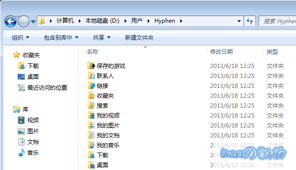
Task: Open 视频 library in sidebar
Action: tap(28, 120)
